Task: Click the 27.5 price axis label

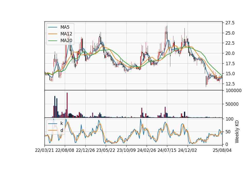Action: tap(230, 23)
